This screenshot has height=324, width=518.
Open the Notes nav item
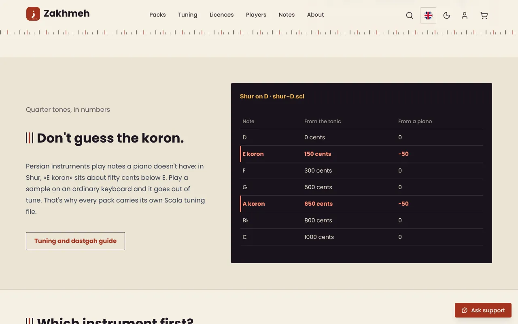coord(287,15)
